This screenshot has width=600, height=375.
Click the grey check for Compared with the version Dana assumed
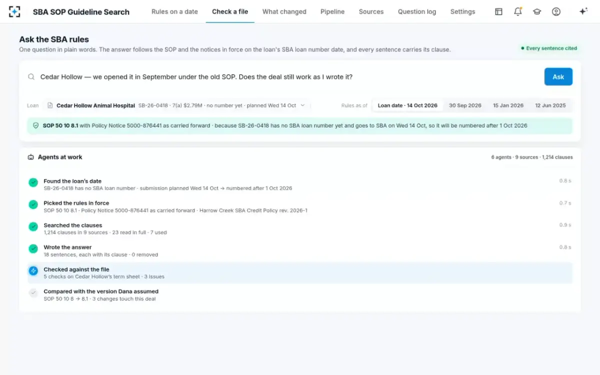click(33, 293)
